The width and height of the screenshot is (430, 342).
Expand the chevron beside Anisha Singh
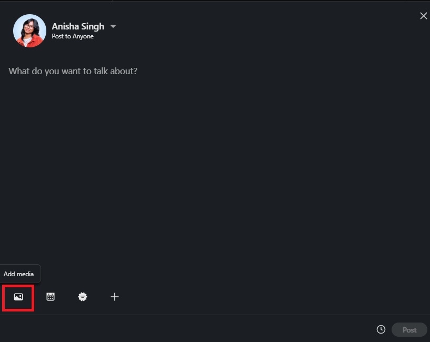(x=113, y=26)
